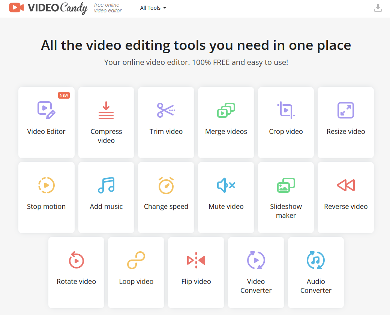The height and width of the screenshot is (315, 390).
Task: Click the Flip video label
Action: (x=196, y=282)
